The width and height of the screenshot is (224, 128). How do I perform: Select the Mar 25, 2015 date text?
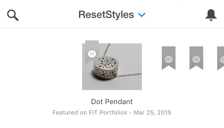point(152,113)
